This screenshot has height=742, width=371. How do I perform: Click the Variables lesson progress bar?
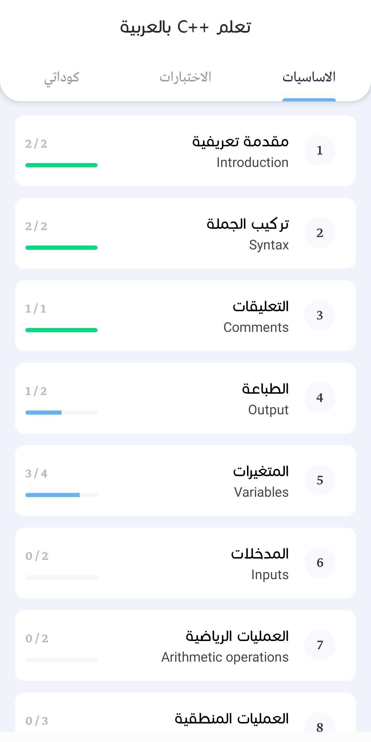[61, 495]
